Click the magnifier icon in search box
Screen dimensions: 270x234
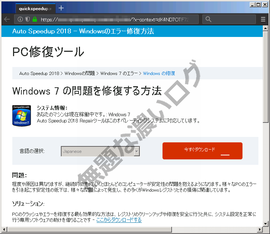[208, 19]
